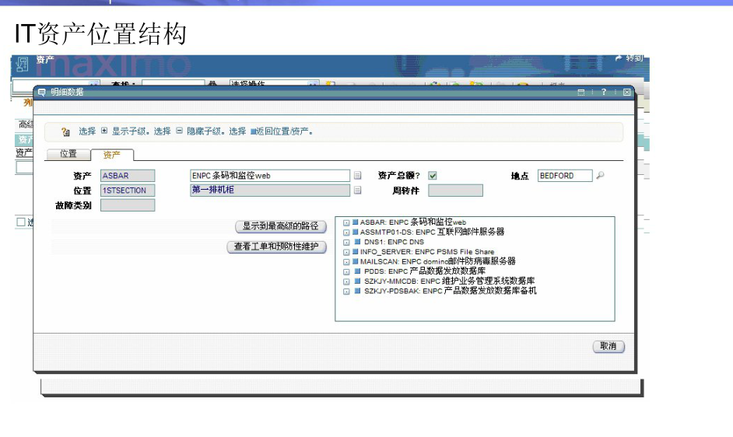Click the help question mark icon in dialog

[603, 92]
